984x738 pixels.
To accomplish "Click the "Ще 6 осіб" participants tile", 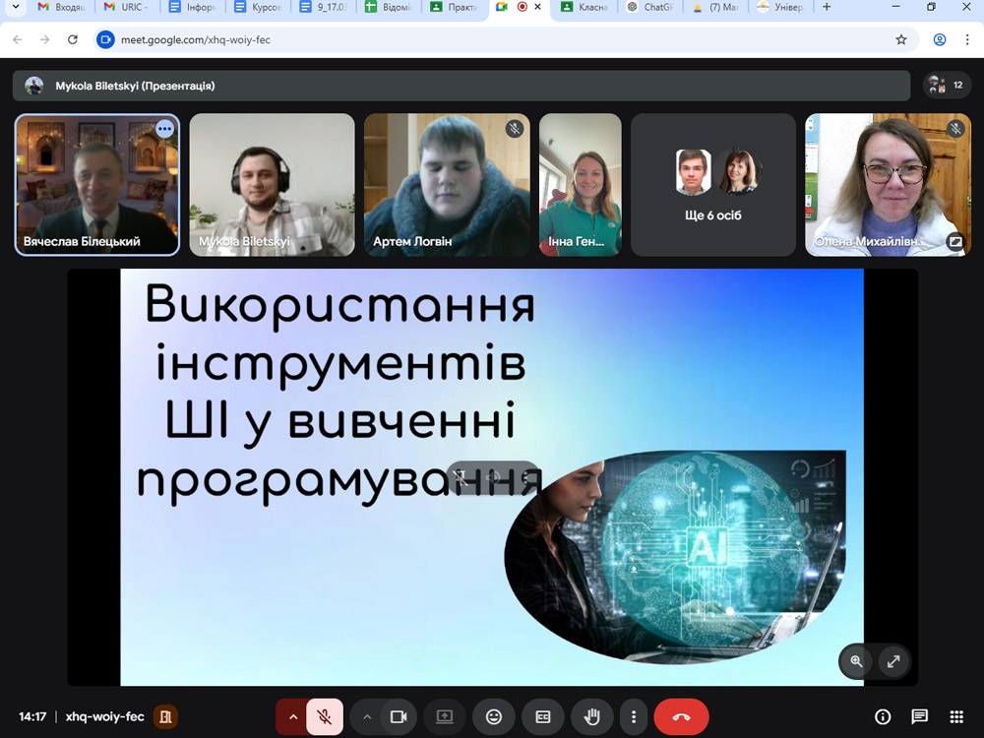I will tap(713, 185).
